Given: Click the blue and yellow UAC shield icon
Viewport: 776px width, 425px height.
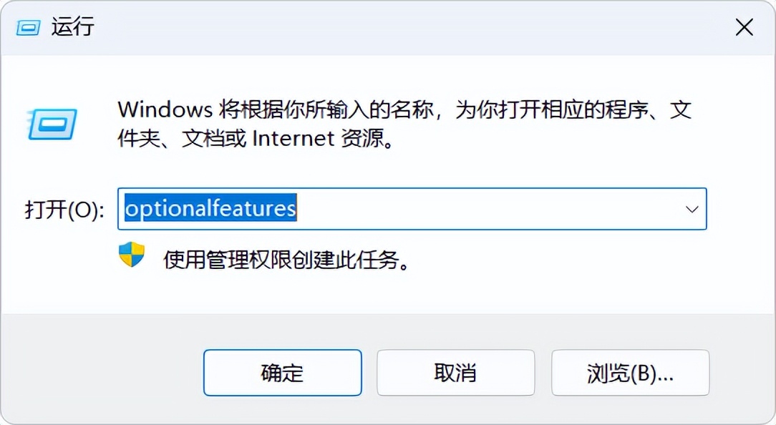Looking at the screenshot, I should click(x=132, y=255).
